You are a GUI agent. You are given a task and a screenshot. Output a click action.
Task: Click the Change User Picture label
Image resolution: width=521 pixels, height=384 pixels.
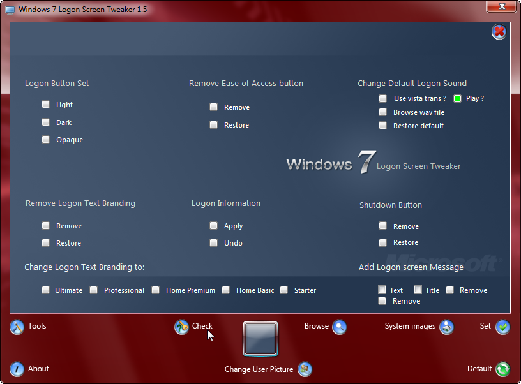pos(258,369)
